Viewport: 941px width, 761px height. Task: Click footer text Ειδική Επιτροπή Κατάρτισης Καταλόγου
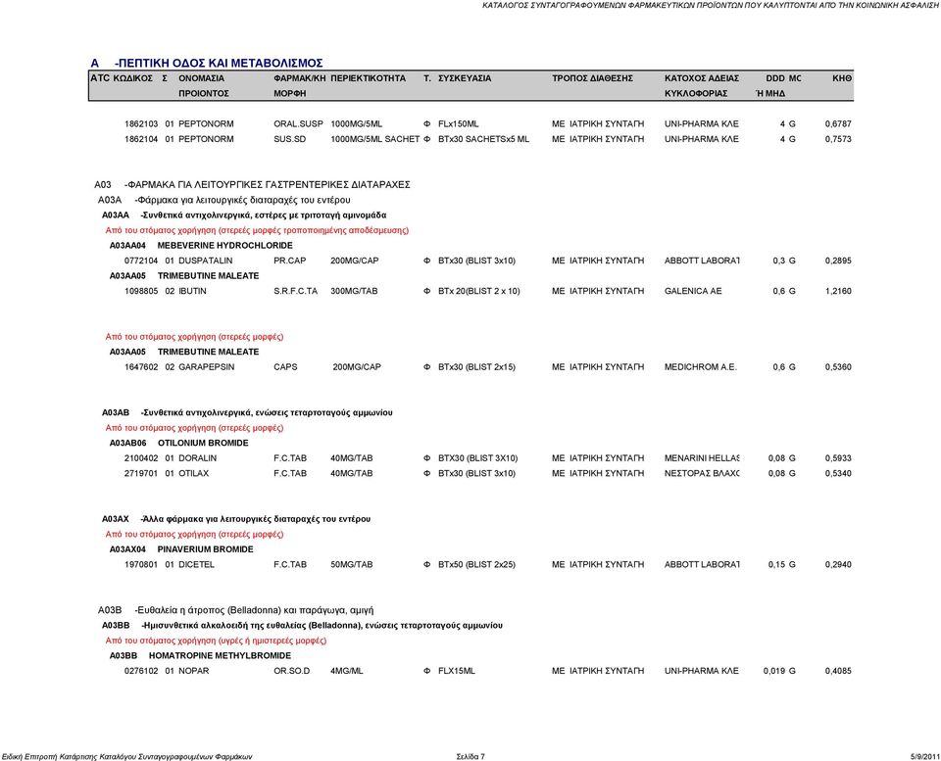tap(126, 756)
